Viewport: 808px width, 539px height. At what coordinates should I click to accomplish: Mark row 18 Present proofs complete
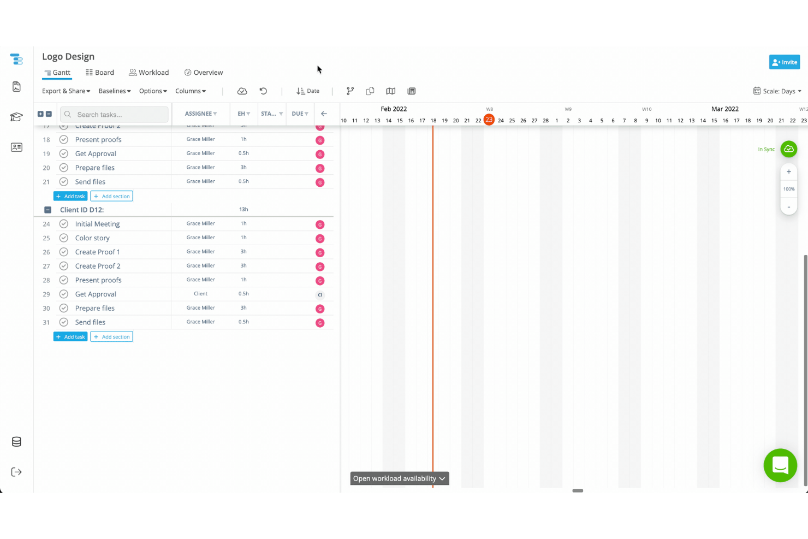click(64, 139)
